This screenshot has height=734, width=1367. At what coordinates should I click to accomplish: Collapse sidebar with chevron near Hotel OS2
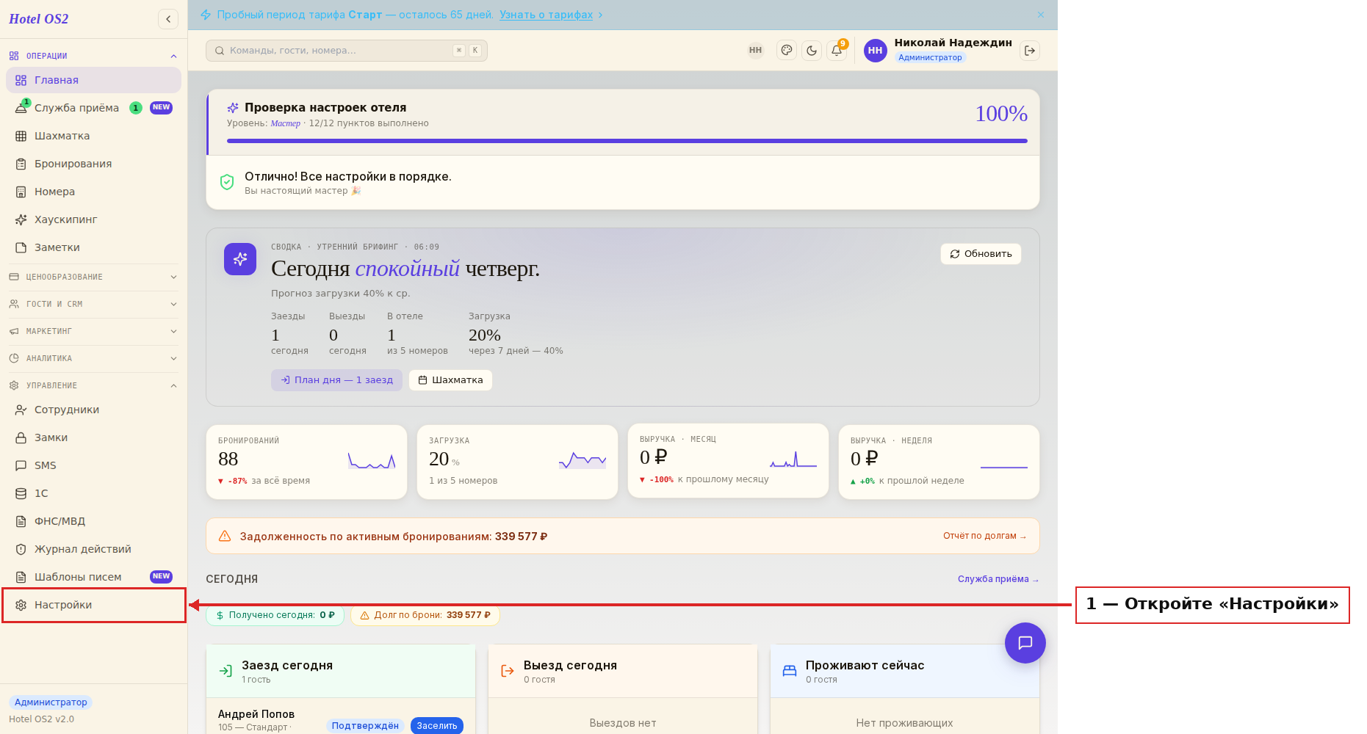168,19
